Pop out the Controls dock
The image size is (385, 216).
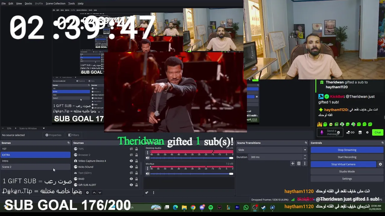coord(383,143)
